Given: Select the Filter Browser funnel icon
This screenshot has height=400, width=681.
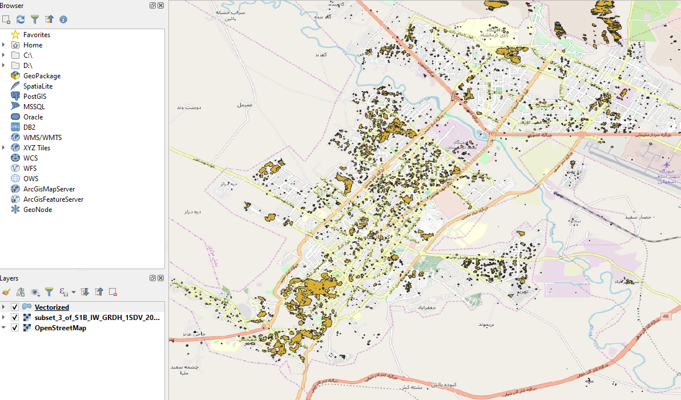Looking at the screenshot, I should click(x=35, y=19).
